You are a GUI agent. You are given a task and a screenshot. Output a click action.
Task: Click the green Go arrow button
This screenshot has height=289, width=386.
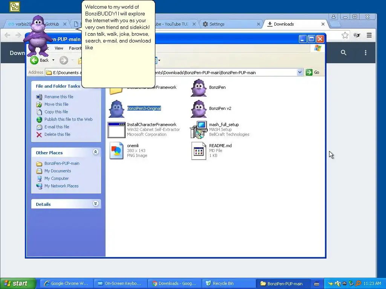(309, 72)
